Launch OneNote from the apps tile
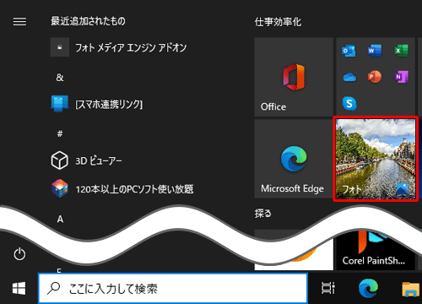 [x=401, y=77]
